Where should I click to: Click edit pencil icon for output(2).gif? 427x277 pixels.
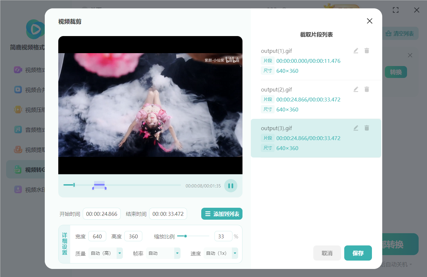(x=356, y=90)
